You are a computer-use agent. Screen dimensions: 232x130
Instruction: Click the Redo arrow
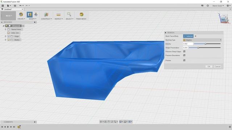coord(26,6)
